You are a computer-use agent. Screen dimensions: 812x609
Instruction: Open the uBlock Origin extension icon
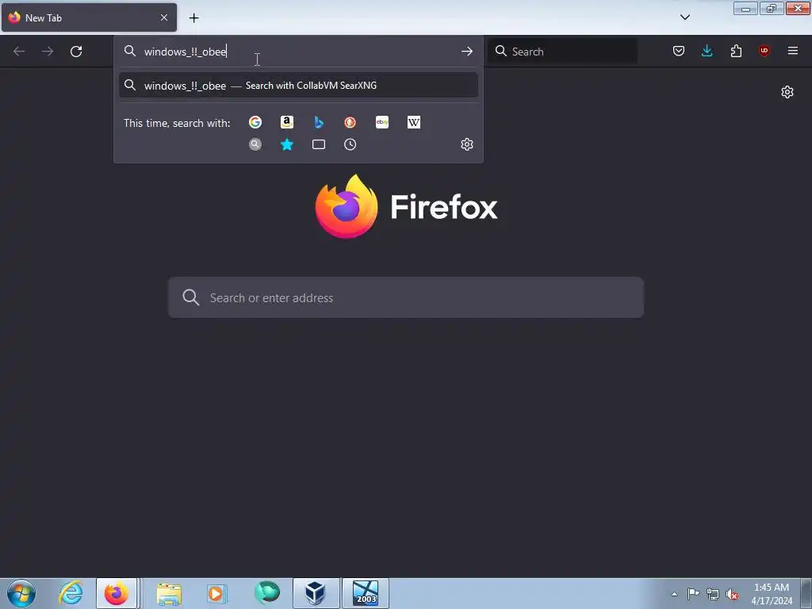(x=764, y=51)
